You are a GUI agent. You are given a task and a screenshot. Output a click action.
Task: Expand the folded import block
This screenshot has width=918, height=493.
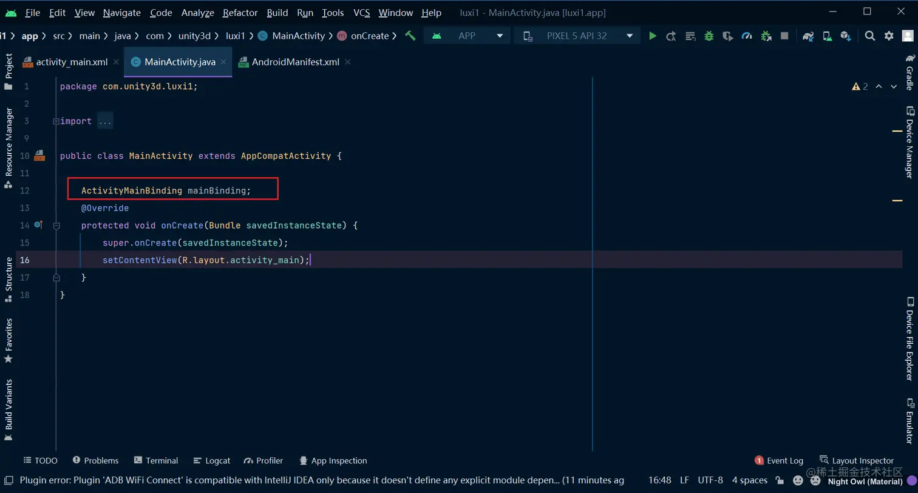56,121
